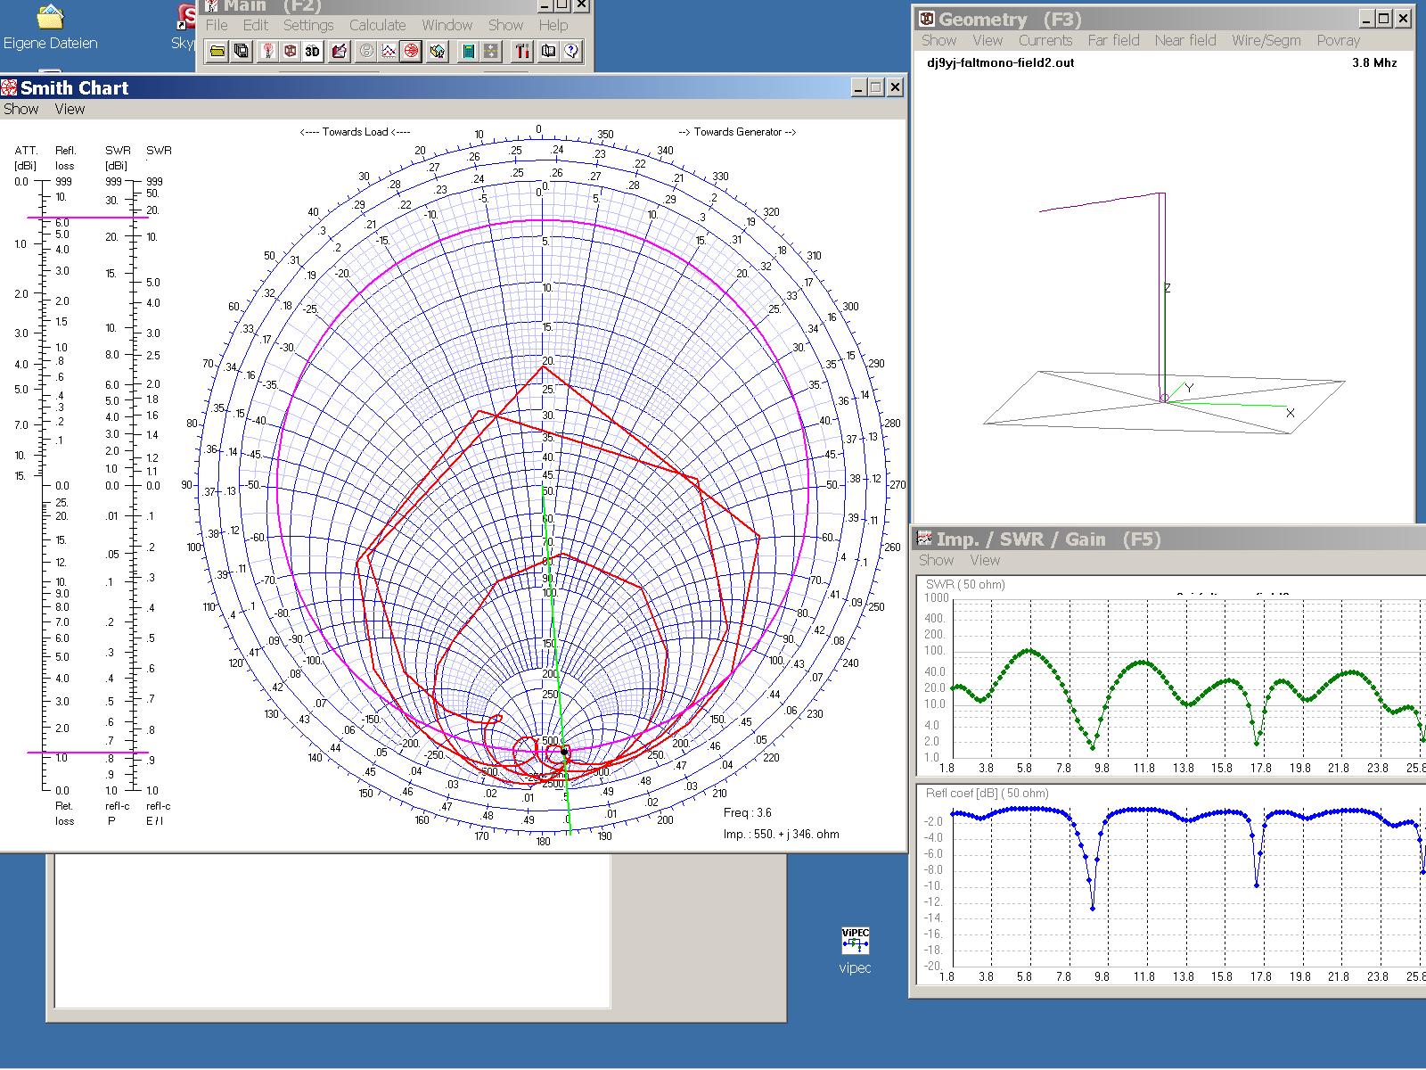Click the Save output diskettes icon in Main toolbar
The height and width of the screenshot is (1070, 1426).
click(242, 52)
